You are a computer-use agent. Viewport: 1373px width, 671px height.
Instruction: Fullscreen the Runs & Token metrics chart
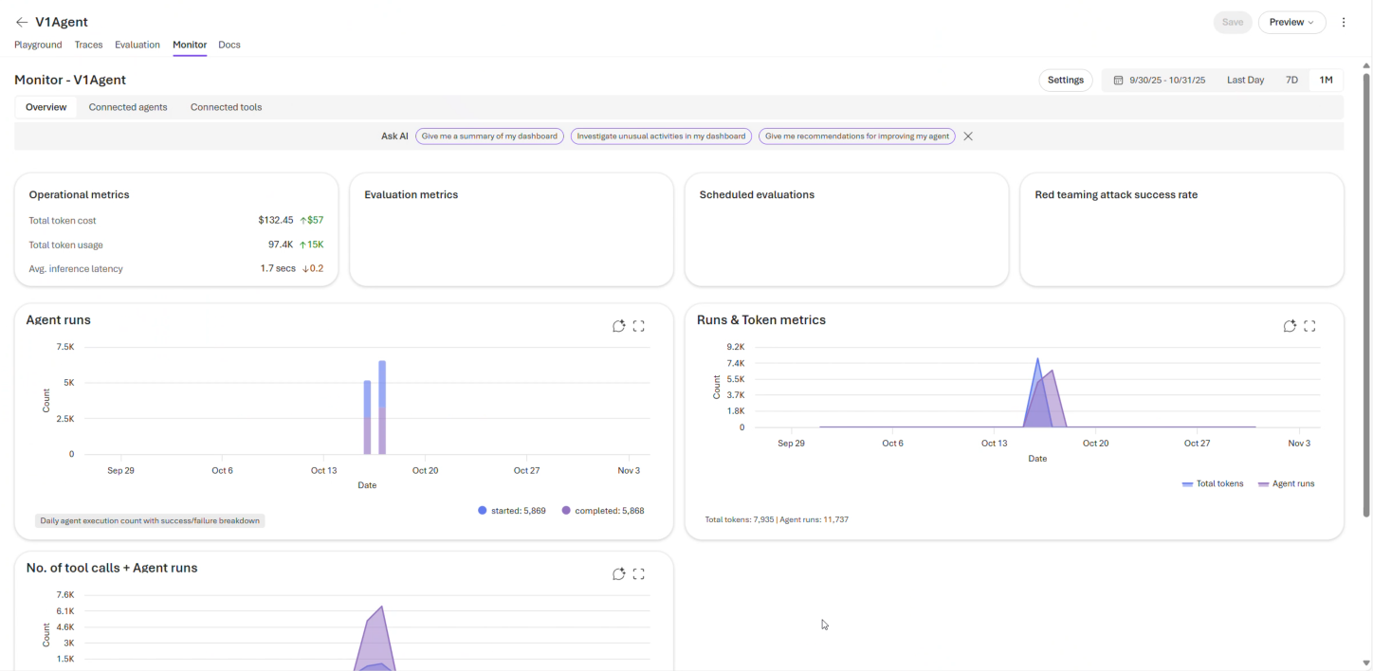[1310, 326]
